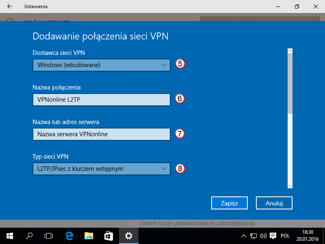Click Zmień opcje zaawansowane udostępniania link

tap(197, 223)
